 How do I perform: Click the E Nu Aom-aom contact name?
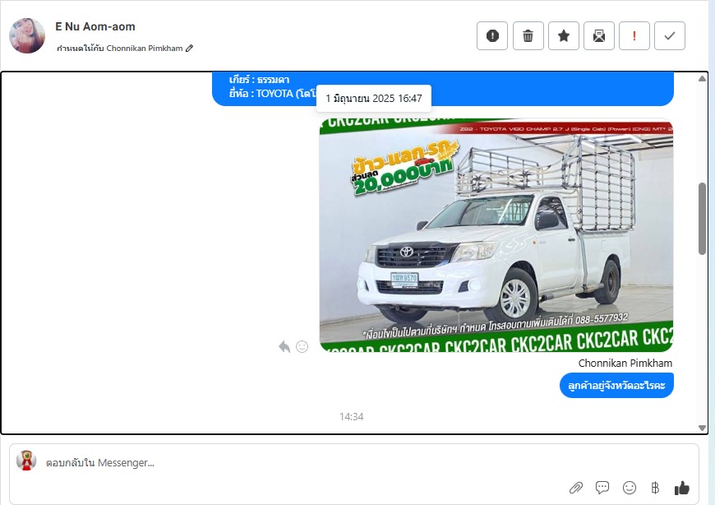coord(95,26)
